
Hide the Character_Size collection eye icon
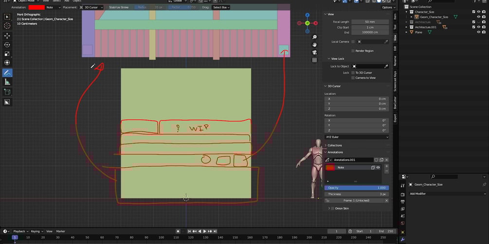[479, 12]
